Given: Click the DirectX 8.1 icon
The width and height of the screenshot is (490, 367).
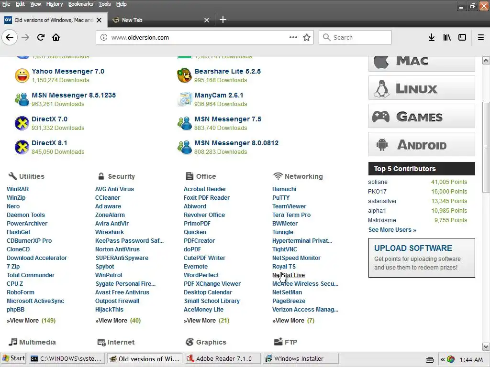Looking at the screenshot, I should (x=22, y=147).
